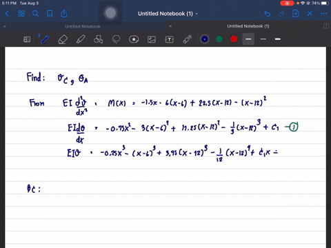Viewport: 331px width, 248px height.
Task: Tap the time in the status bar
Action: click(x=9, y=3)
